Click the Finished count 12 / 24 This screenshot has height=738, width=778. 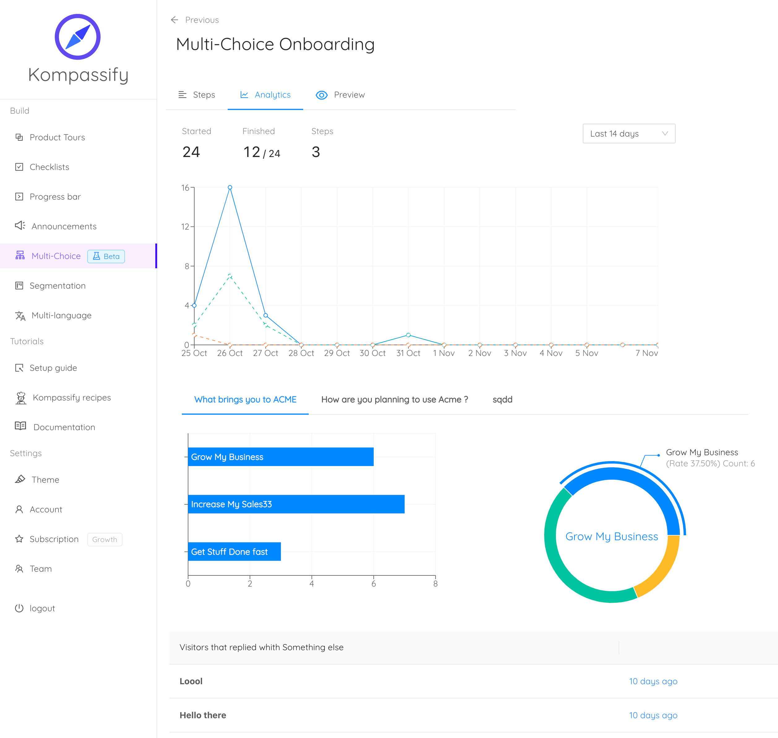[261, 152]
